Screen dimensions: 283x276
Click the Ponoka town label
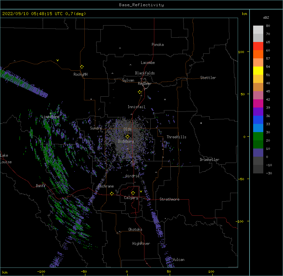click(158, 45)
